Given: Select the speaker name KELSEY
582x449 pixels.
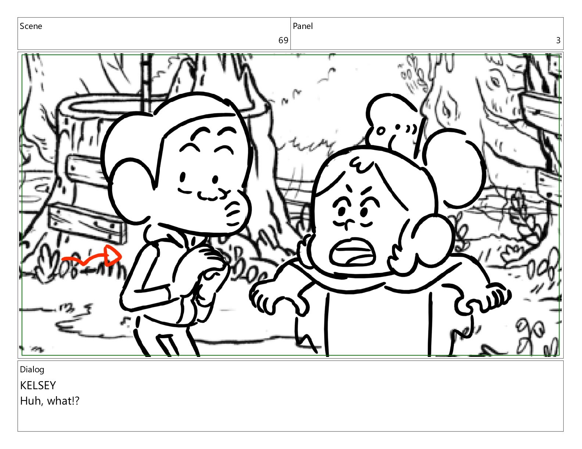Looking at the screenshot, I should pyautogui.click(x=38, y=386).
